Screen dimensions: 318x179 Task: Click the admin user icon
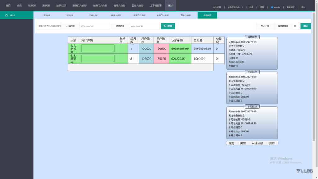point(272,7)
